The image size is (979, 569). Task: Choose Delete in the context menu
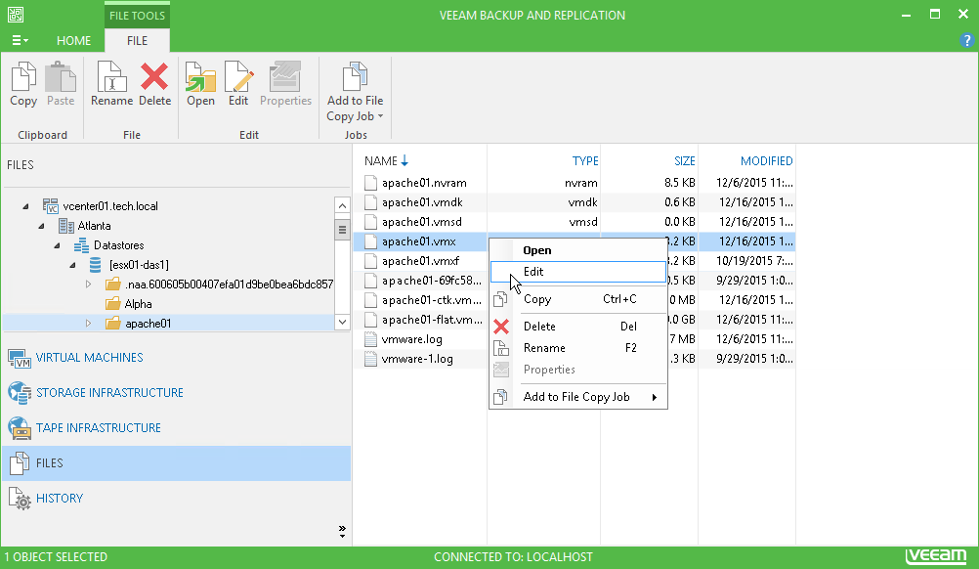tap(578, 327)
